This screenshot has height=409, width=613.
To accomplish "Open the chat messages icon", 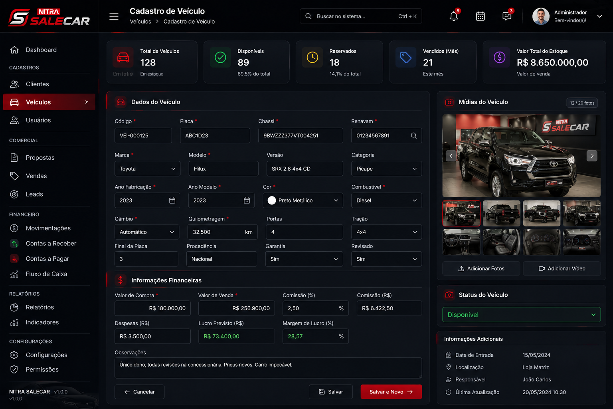I will pyautogui.click(x=507, y=16).
